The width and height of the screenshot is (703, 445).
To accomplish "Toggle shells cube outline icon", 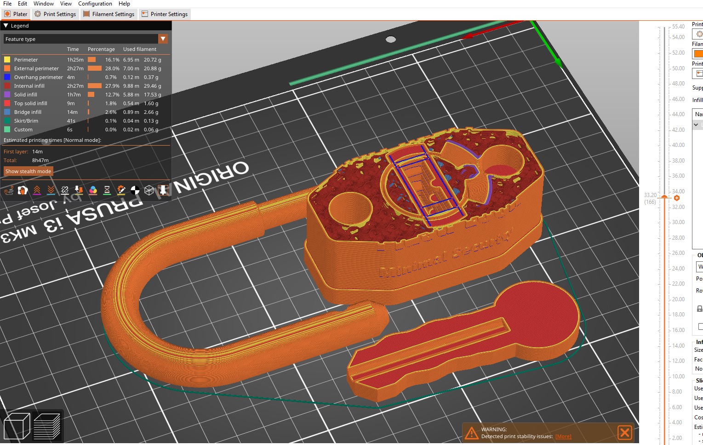I will click(149, 190).
